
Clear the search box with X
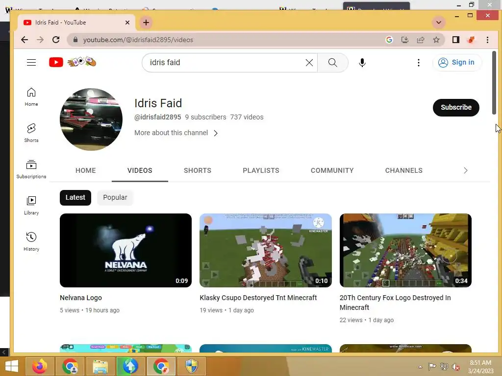pos(309,63)
